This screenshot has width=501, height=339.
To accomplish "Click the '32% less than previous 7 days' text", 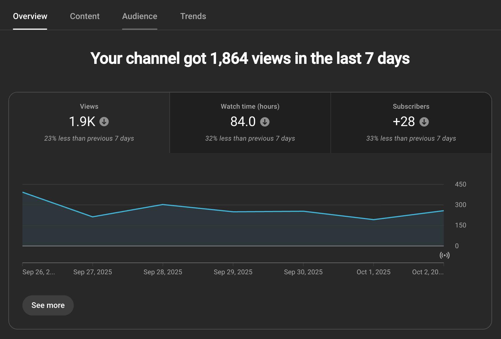I will 250,138.
